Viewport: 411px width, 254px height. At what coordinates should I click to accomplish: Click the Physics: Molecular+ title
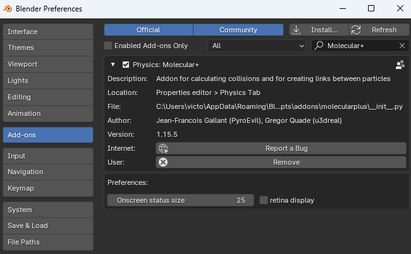[166, 65]
